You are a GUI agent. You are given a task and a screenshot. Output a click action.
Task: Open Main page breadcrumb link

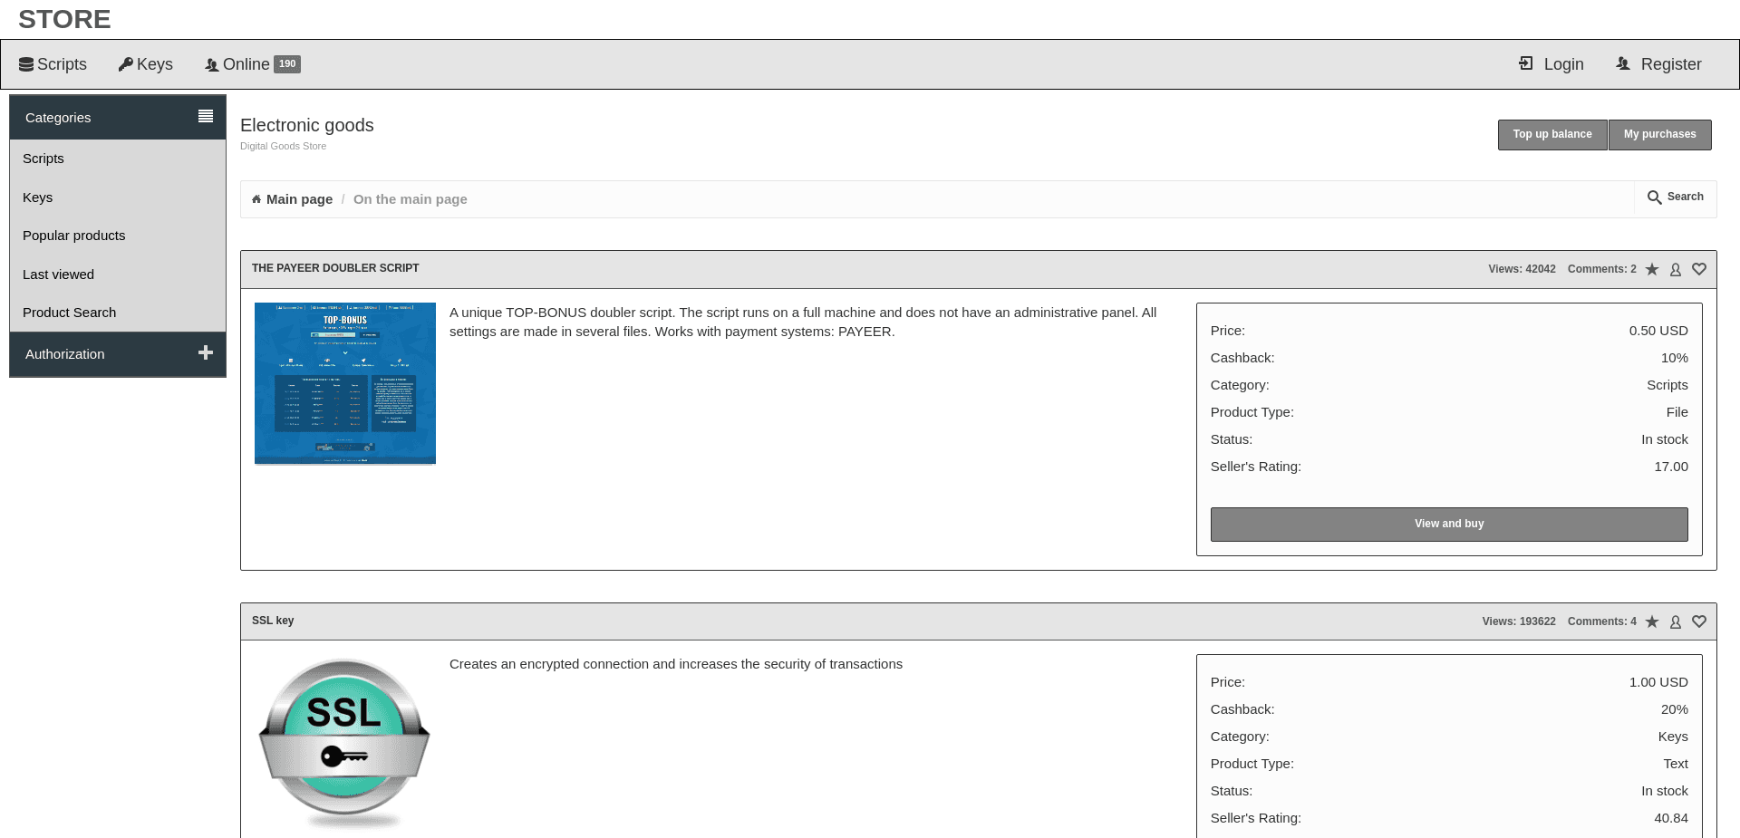(298, 198)
